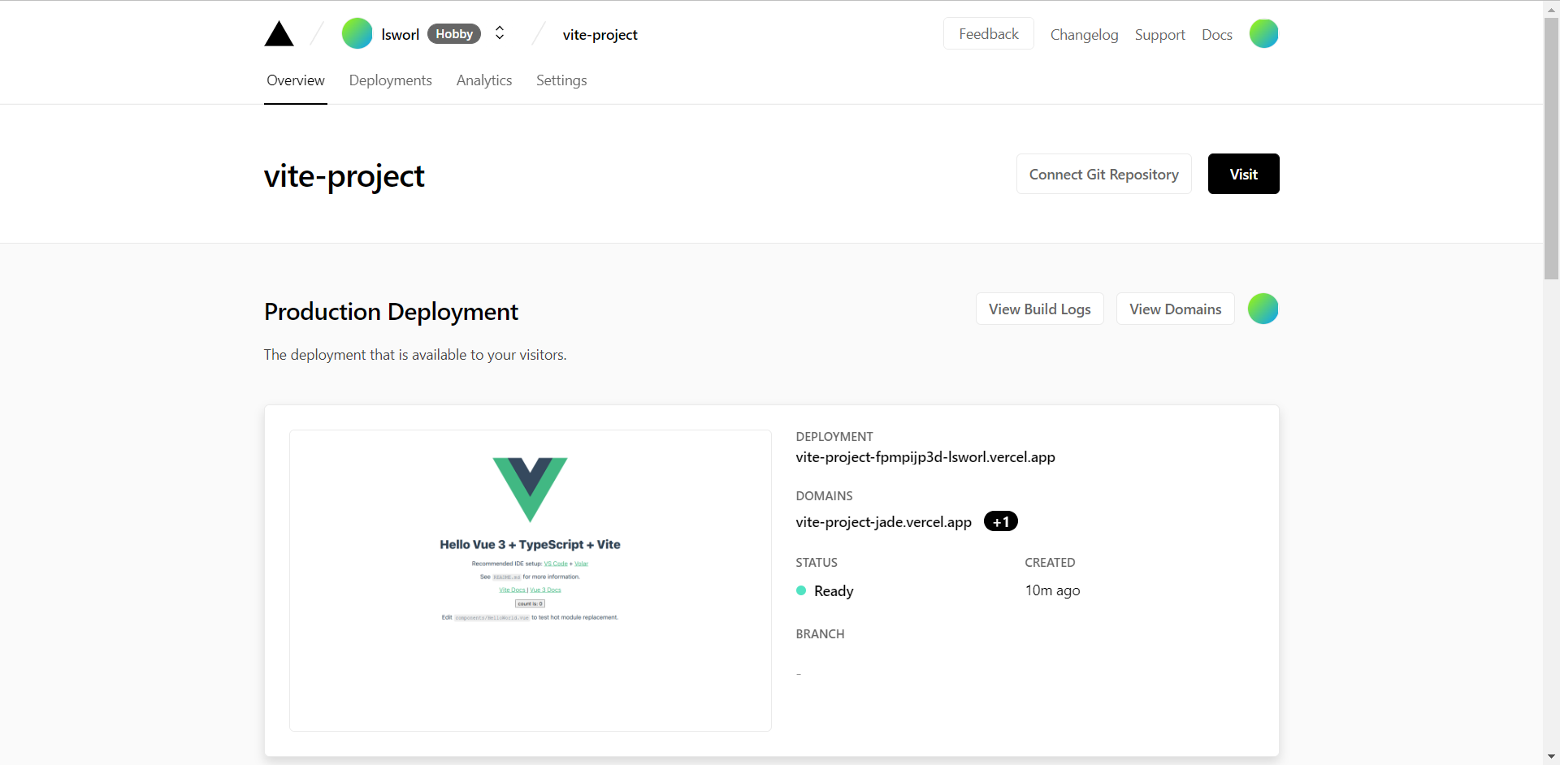The height and width of the screenshot is (765, 1560).
Task: Open the user profile avatar menu
Action: pos(1263,34)
